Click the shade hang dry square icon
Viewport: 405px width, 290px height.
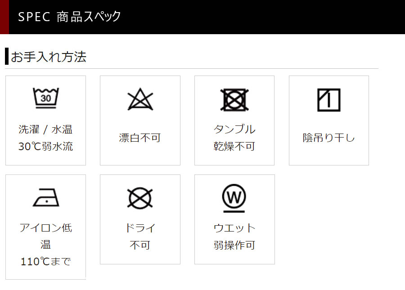[329, 100]
